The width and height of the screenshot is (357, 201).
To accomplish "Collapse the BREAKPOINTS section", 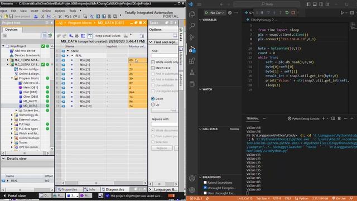I will (x=200, y=177).
